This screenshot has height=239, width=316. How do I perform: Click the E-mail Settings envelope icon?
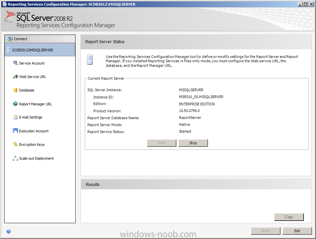click(x=15, y=117)
